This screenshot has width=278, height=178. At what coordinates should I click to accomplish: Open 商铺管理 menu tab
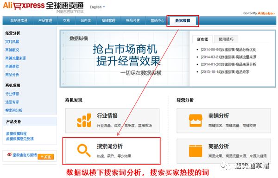coord(108,20)
